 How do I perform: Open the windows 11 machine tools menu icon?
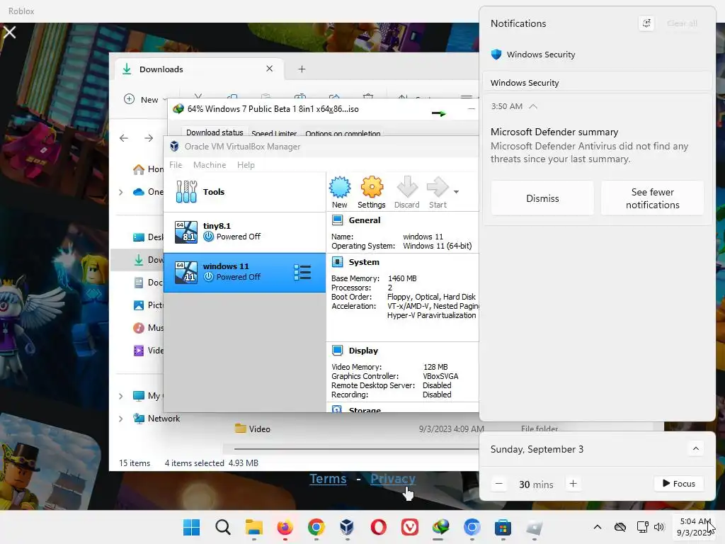coord(302,273)
